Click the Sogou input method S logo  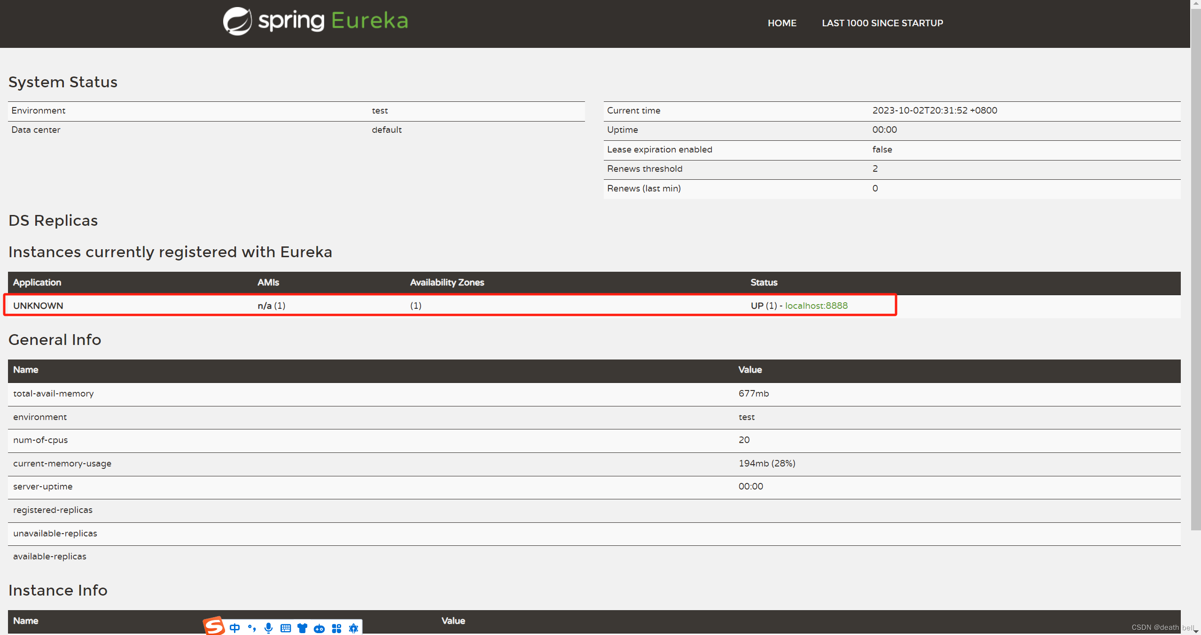tap(214, 626)
